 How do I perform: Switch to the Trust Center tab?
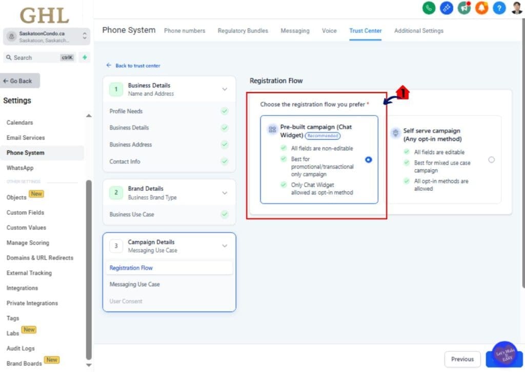pyautogui.click(x=365, y=31)
